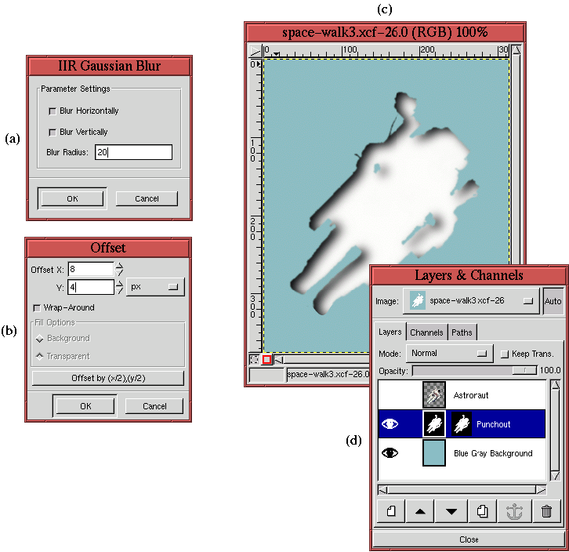Enable the Blur Horizontally checkbox
569x552 pixels.
coord(53,111)
